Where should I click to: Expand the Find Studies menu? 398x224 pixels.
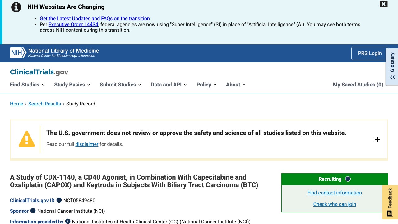click(27, 85)
